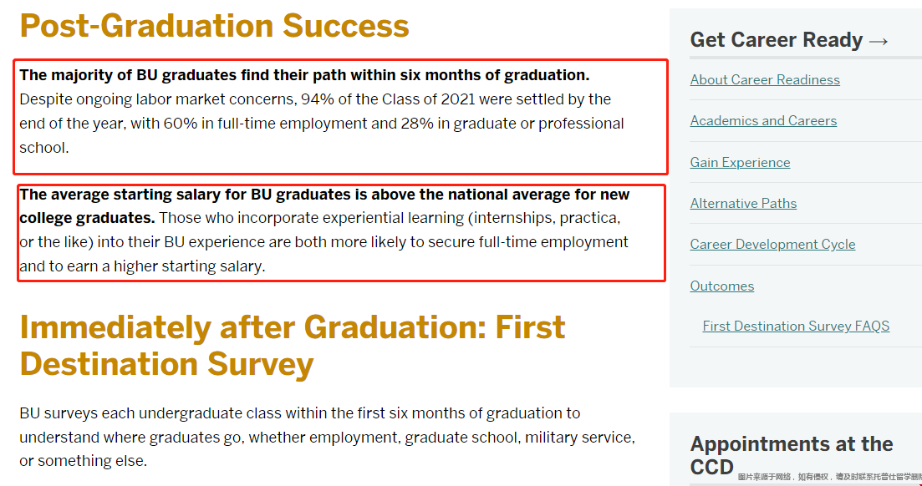This screenshot has width=922, height=486.
Task: Open the Career Development Cycle link
Action: tap(772, 245)
